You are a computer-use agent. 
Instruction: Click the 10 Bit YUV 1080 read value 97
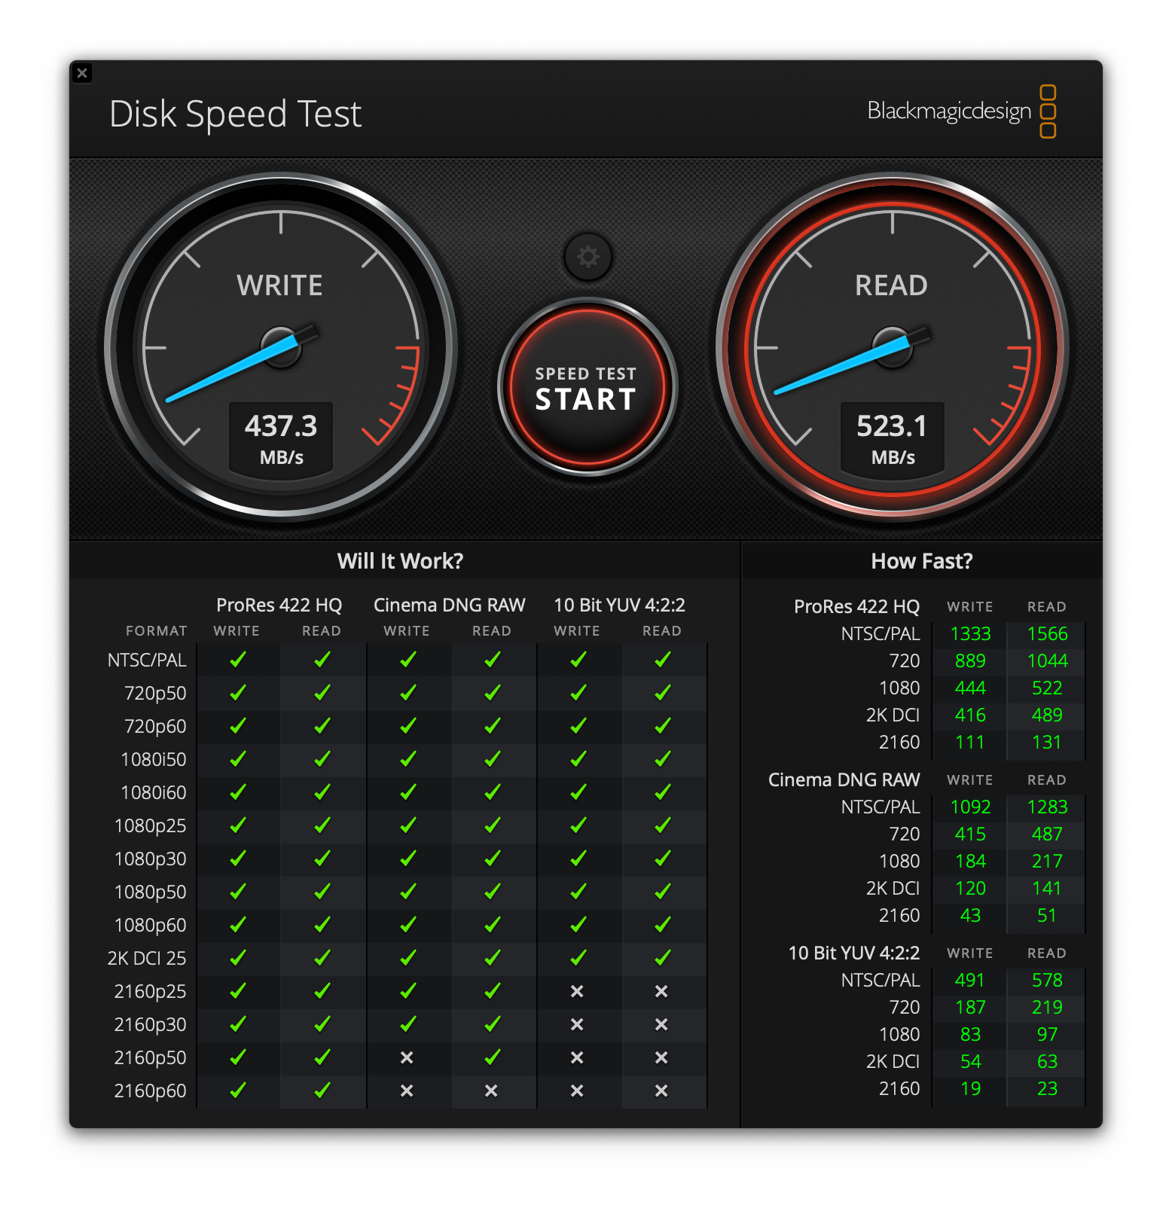coord(1047,1035)
